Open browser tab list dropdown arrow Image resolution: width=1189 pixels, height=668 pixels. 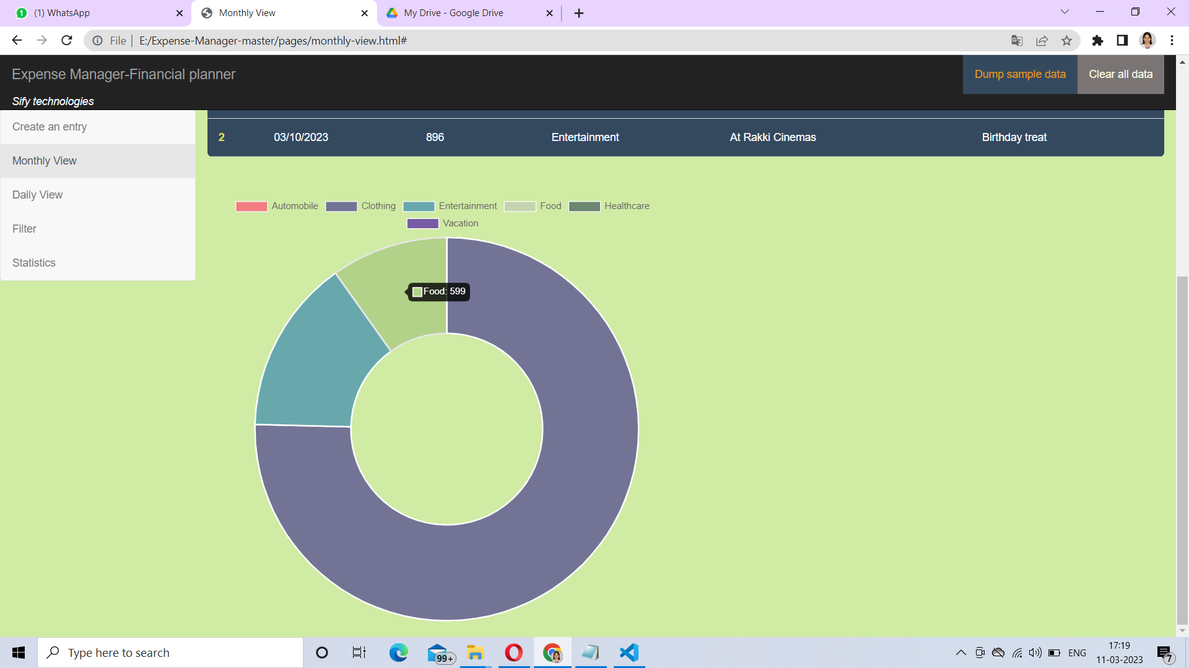pos(1064,11)
